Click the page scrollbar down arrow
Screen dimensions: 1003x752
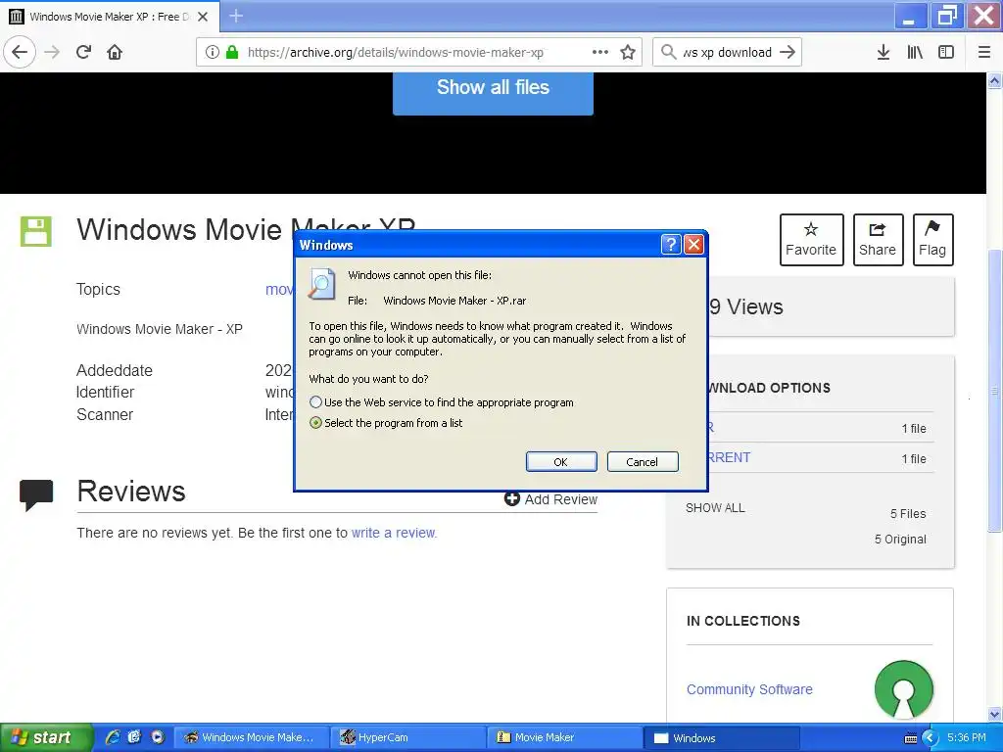[x=994, y=714]
